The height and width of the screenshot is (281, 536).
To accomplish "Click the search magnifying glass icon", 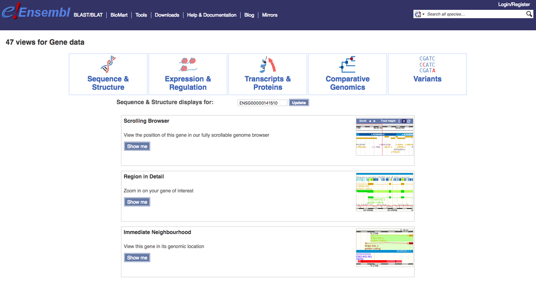I will (x=529, y=14).
